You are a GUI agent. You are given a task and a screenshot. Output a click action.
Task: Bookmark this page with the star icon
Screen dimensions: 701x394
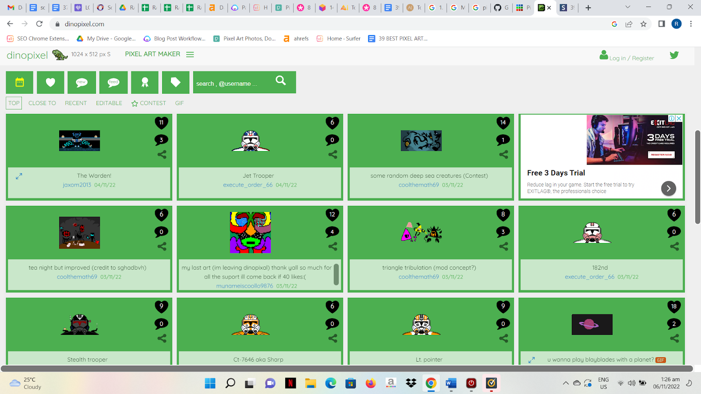643,24
